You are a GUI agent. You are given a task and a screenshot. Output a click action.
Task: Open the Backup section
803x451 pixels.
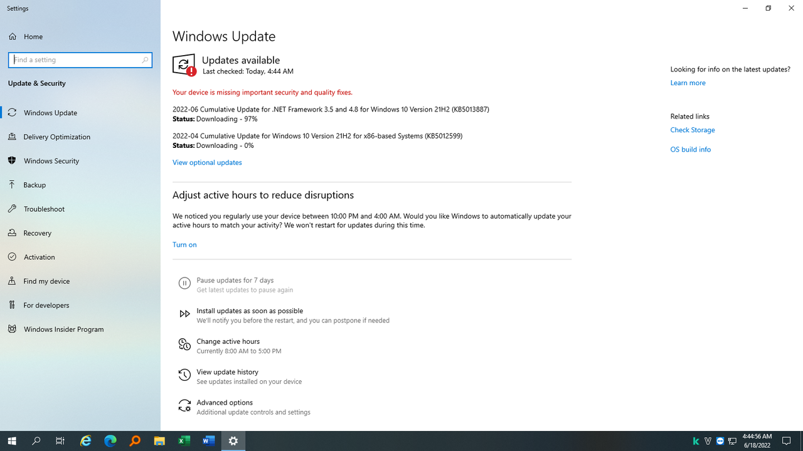point(80,185)
